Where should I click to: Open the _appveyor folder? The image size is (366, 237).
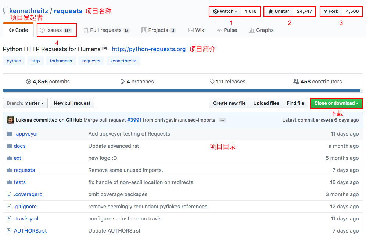pyautogui.click(x=26, y=134)
